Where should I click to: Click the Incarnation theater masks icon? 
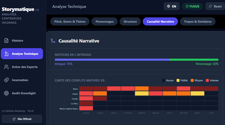point(6,80)
